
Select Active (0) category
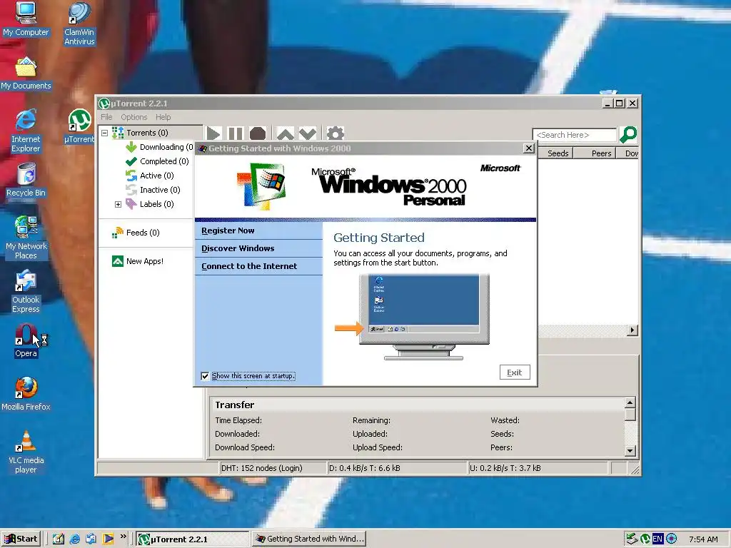point(150,176)
